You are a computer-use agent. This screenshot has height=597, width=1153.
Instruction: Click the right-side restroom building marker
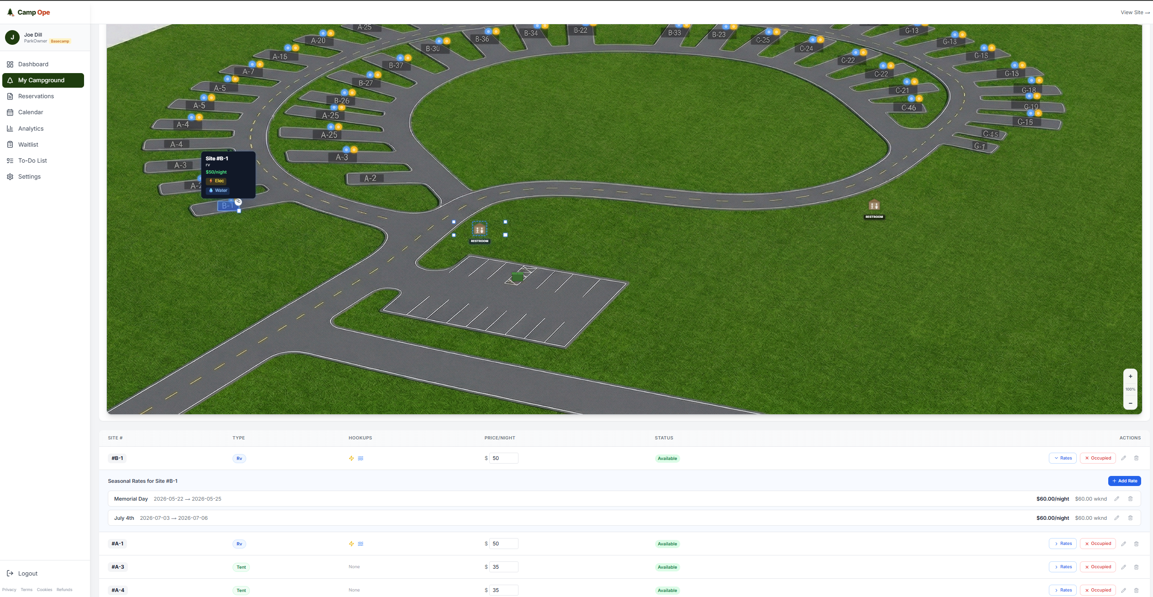(874, 205)
